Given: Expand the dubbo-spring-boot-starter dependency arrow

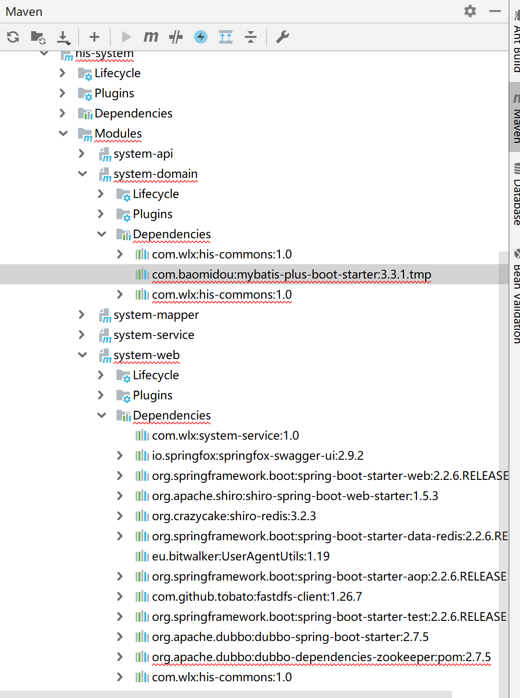Looking at the screenshot, I should 120,637.
